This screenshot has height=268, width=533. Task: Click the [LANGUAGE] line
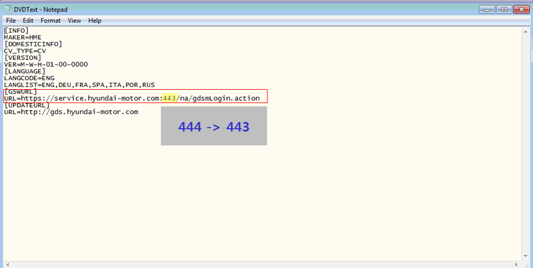(x=25, y=71)
